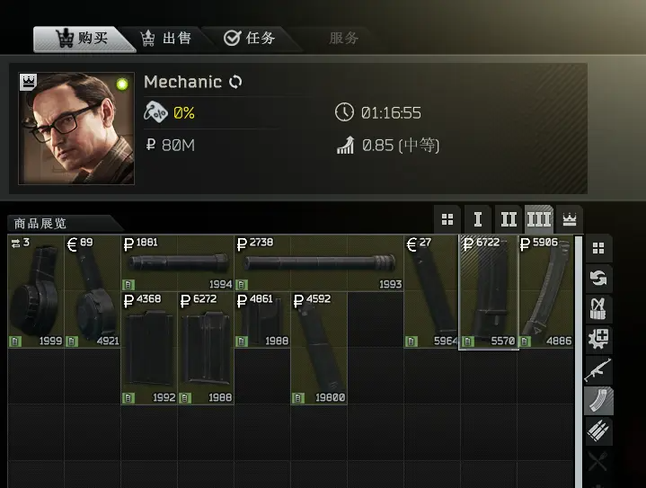This screenshot has height=488, width=646.
Task: Select the tactical vest gear category icon
Action: tap(598, 309)
